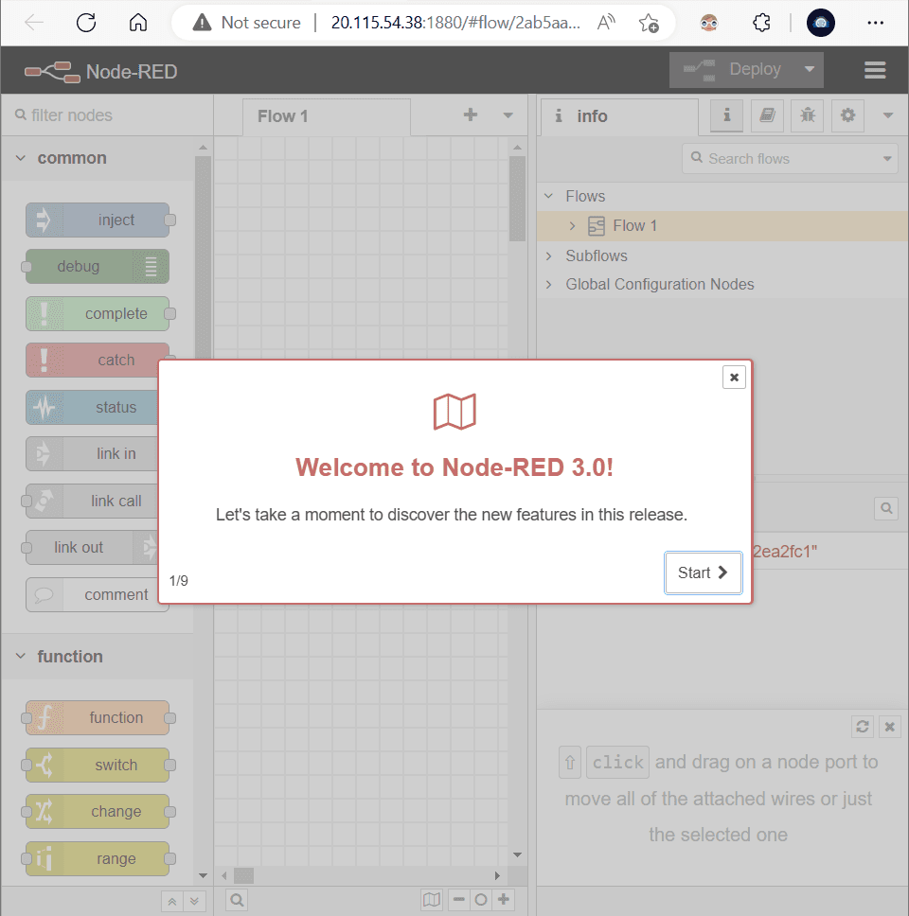Open browser settings and more menu
Viewport: 909px width, 916px height.
point(875,23)
